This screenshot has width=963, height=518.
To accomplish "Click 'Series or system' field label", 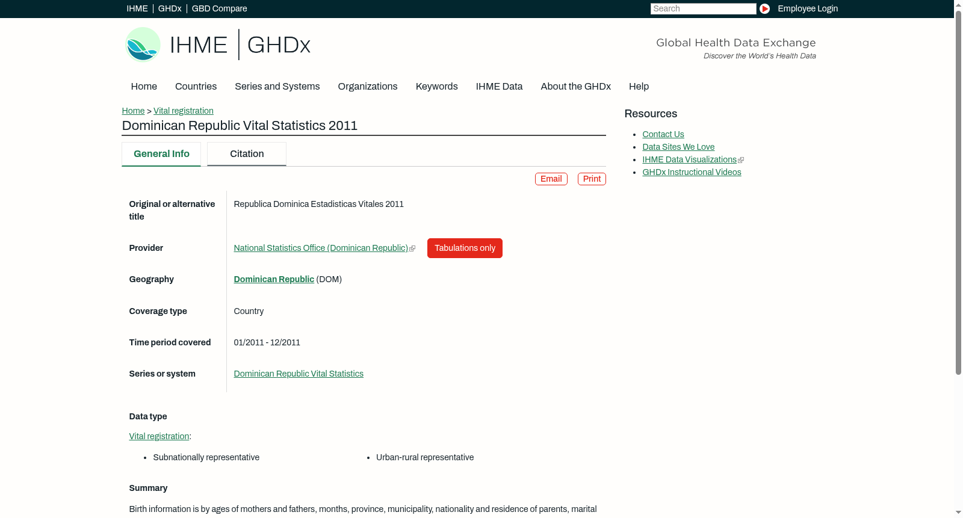I will 162,374.
